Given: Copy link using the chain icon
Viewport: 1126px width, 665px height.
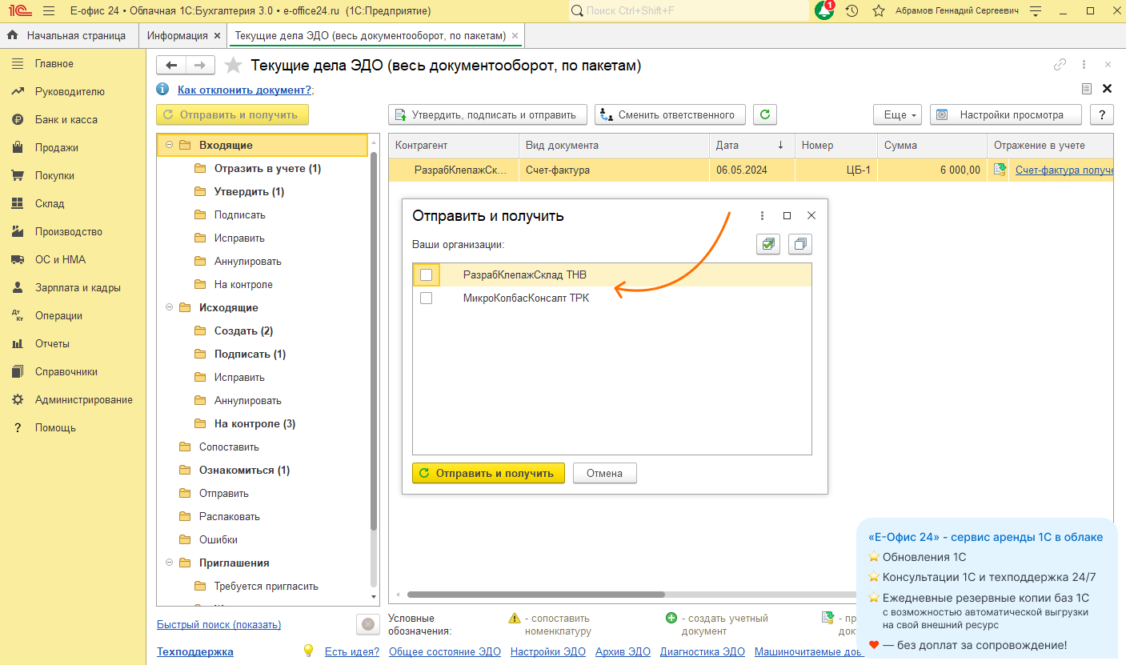Looking at the screenshot, I should pos(1060,65).
